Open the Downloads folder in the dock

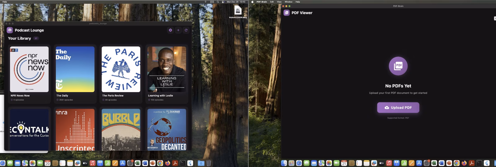201,163
